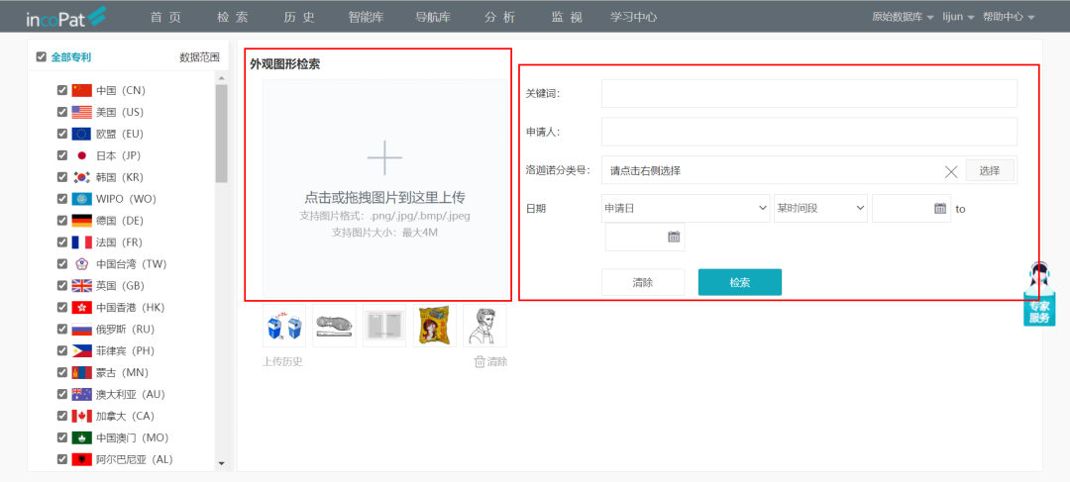Image resolution: width=1070 pixels, height=482 pixels.
Task: Uncheck the 中国 (CN) checkbox
Action: (62, 90)
